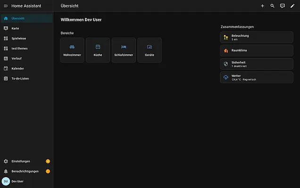Click the Sicherheit shield icon
300x188 pixels.
[226, 64]
